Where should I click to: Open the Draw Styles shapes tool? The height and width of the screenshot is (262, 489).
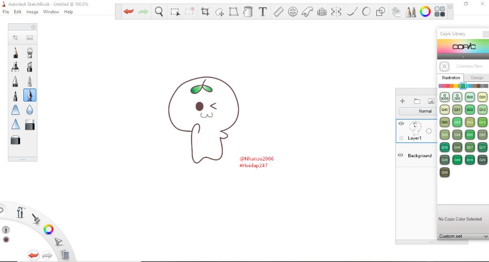(x=381, y=12)
